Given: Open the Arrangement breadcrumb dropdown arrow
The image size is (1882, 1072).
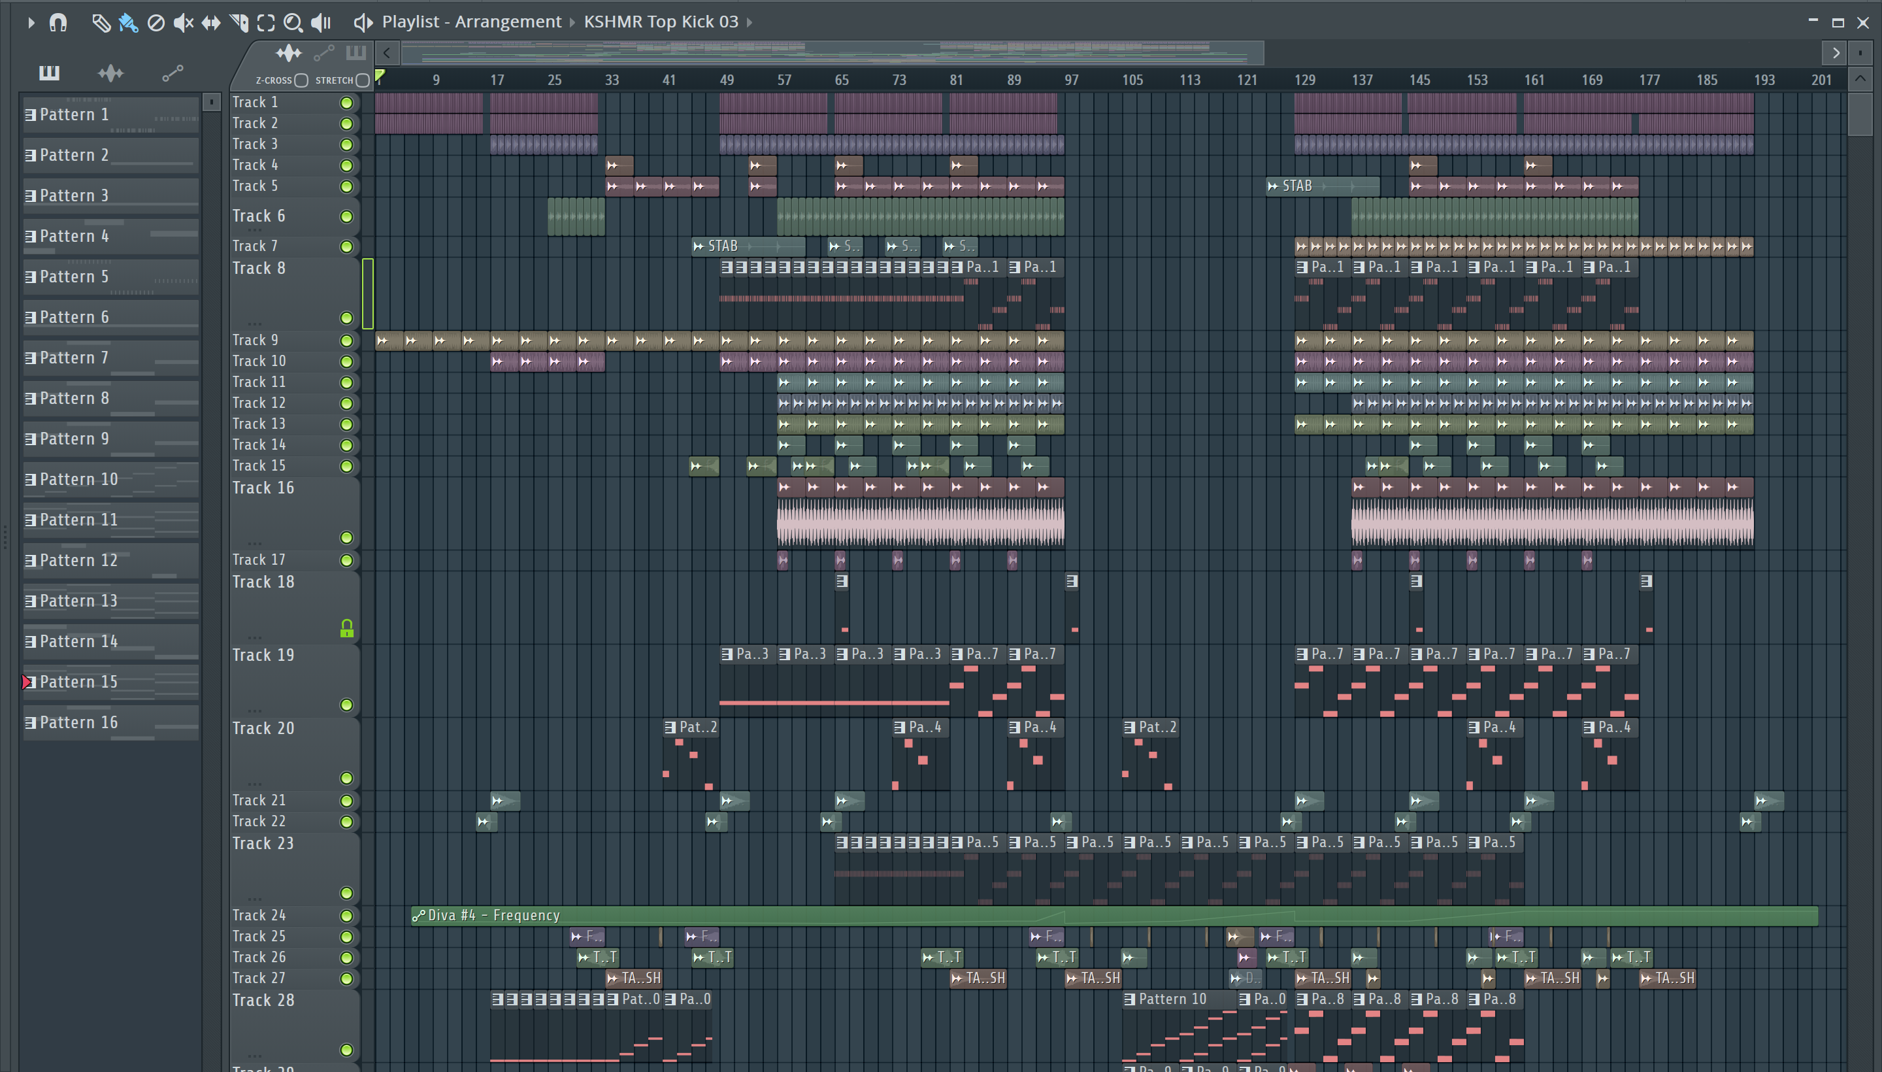Looking at the screenshot, I should point(572,22).
